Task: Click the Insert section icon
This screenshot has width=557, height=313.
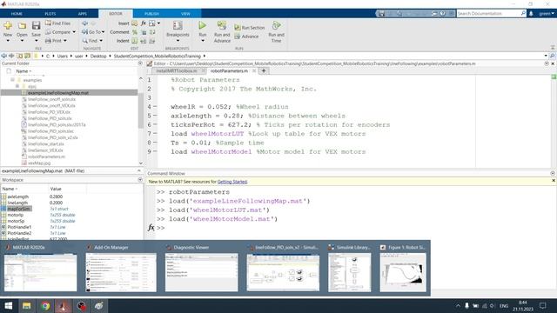Action: click(135, 23)
